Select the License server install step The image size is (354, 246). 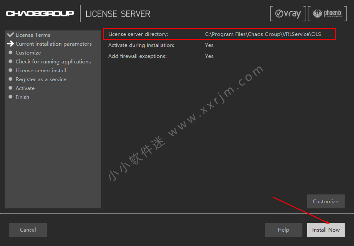point(41,71)
